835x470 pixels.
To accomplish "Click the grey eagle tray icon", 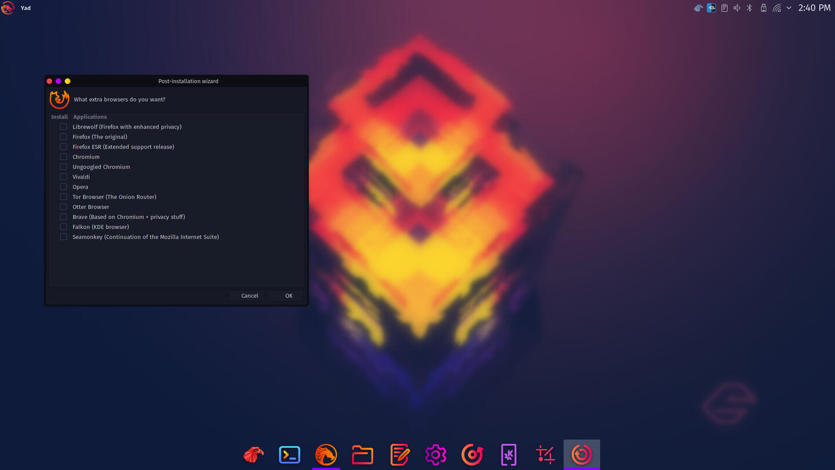I will coord(698,8).
